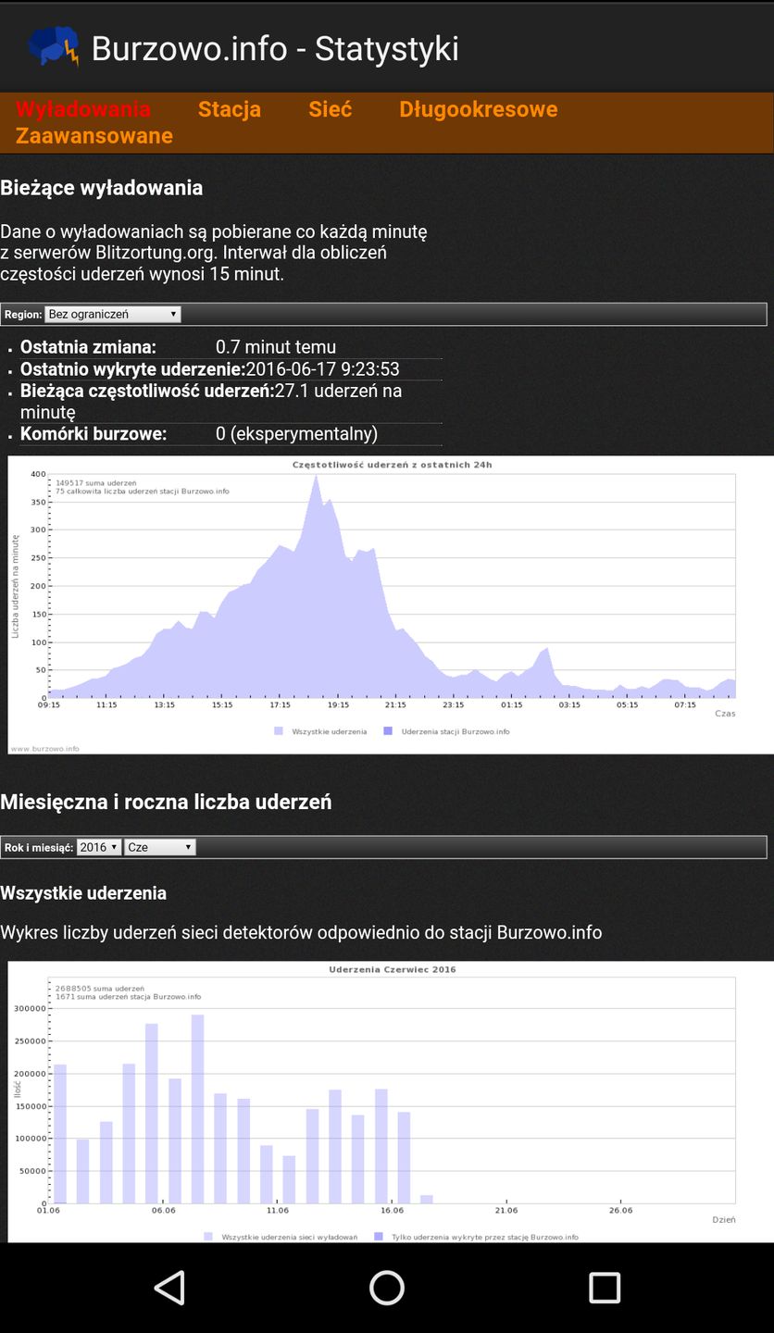Open the Długookresowe tab
Viewport: 774px width, 1333px height.
pyautogui.click(x=479, y=109)
